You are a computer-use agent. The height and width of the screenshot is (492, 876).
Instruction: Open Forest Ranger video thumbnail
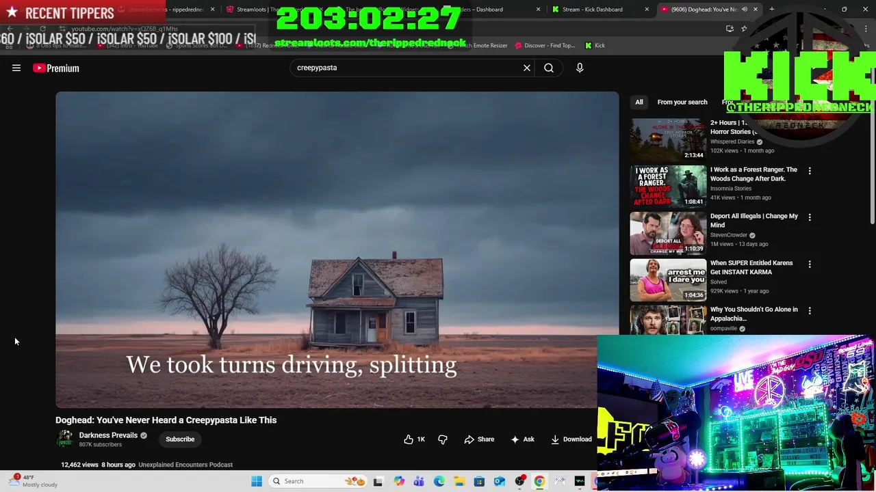pos(668,186)
